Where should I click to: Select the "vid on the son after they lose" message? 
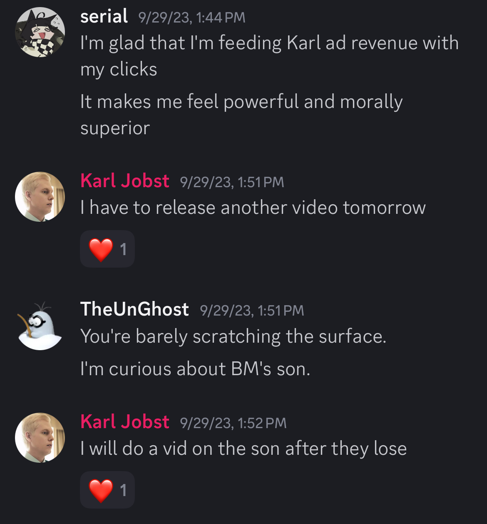point(243,449)
